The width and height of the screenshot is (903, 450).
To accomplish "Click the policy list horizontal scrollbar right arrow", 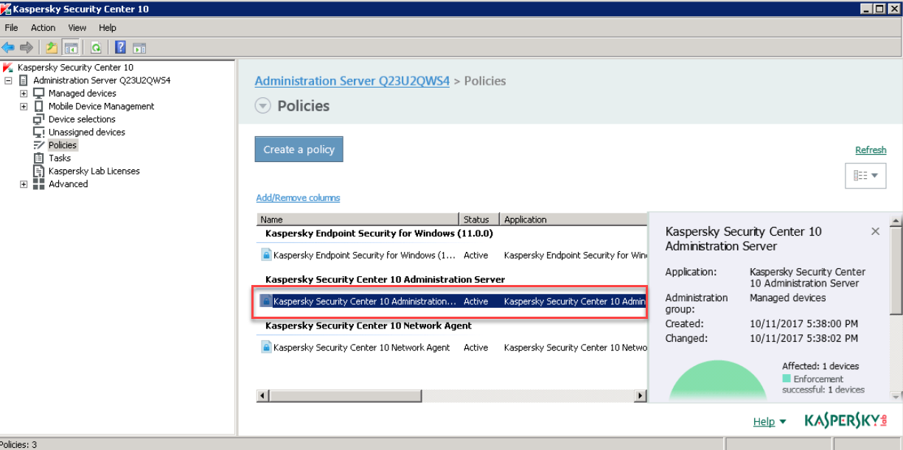I will coord(641,396).
